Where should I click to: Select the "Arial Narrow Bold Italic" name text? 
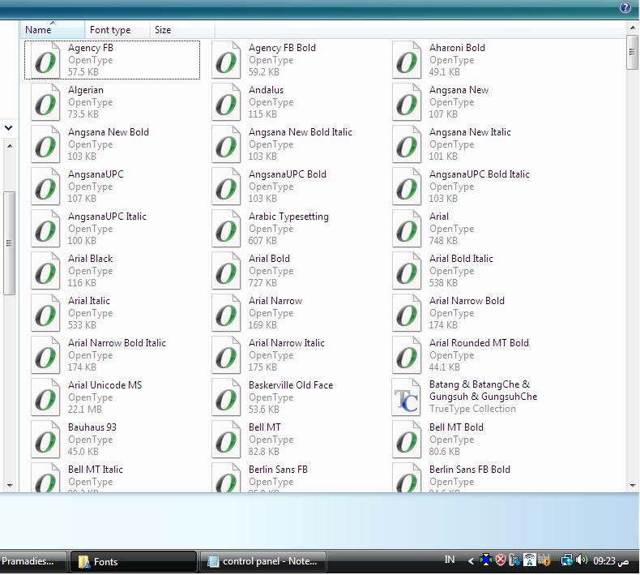pyautogui.click(x=117, y=342)
